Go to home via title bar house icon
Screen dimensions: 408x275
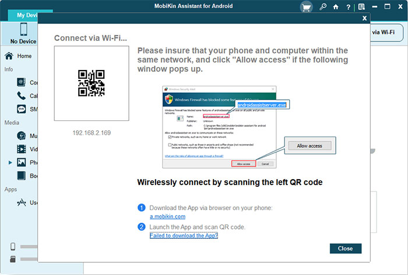(336, 7)
